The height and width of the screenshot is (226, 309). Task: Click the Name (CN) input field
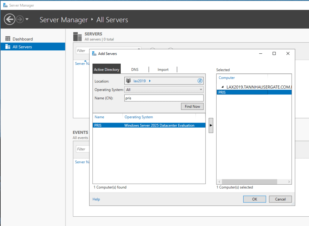click(x=164, y=98)
